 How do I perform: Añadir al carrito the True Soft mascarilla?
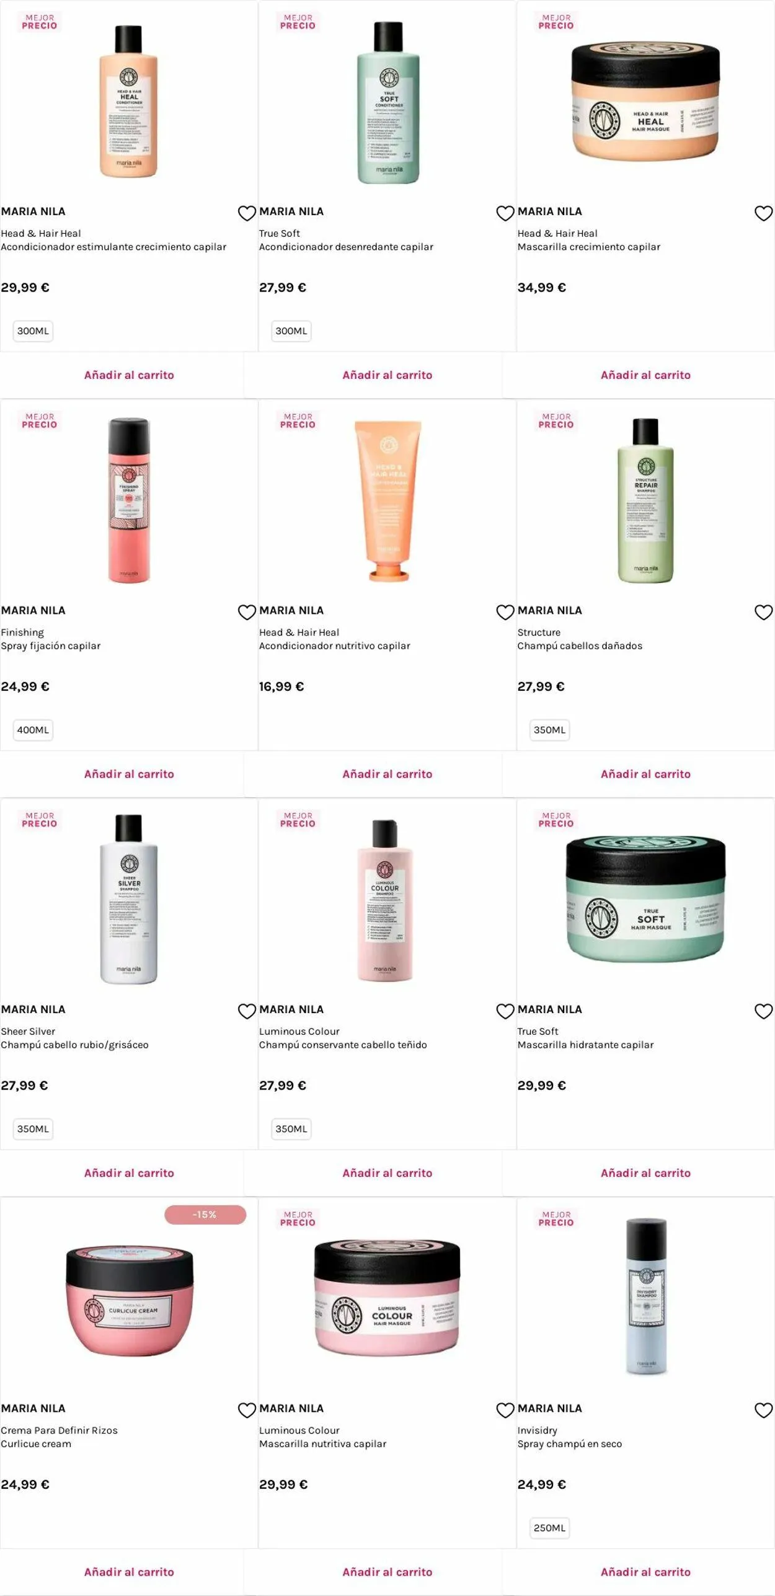point(645,1173)
